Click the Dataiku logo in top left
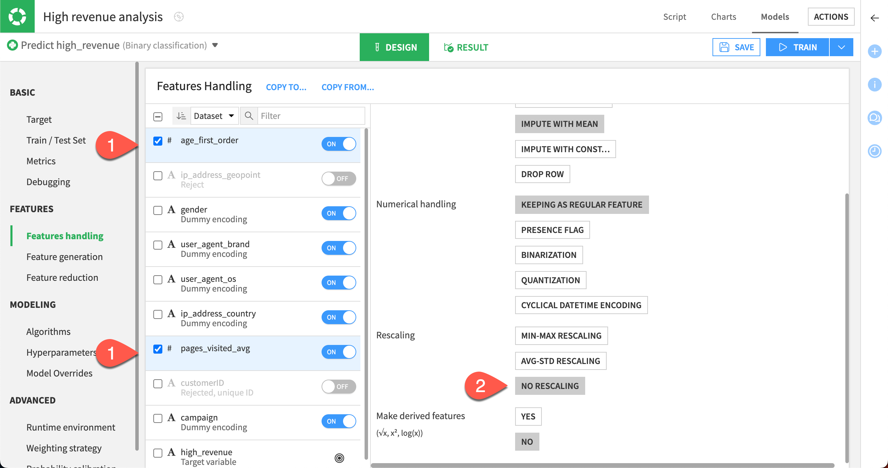The height and width of the screenshot is (468, 888). coord(17,16)
